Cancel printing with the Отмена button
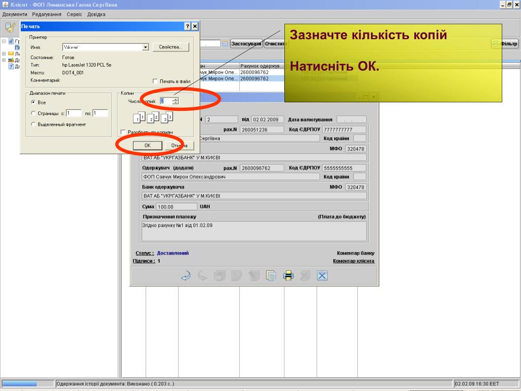This screenshot has height=391, width=521. coord(180,145)
